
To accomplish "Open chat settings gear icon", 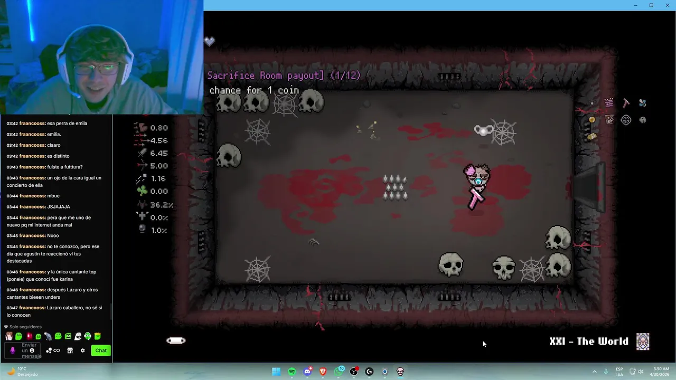I will pos(82,350).
